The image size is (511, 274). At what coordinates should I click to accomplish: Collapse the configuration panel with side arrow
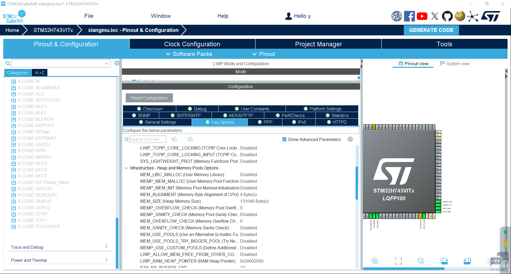point(361,64)
